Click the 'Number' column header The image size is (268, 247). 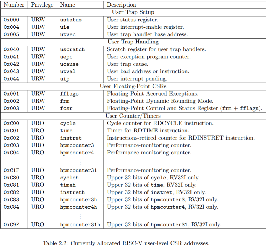(x=14, y=5)
